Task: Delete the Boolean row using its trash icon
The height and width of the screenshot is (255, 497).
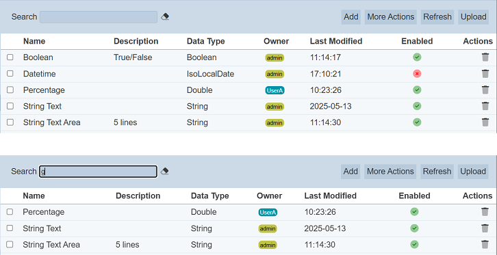Action: pyautogui.click(x=485, y=57)
